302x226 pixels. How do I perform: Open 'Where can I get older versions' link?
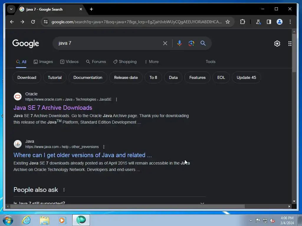click(83, 155)
